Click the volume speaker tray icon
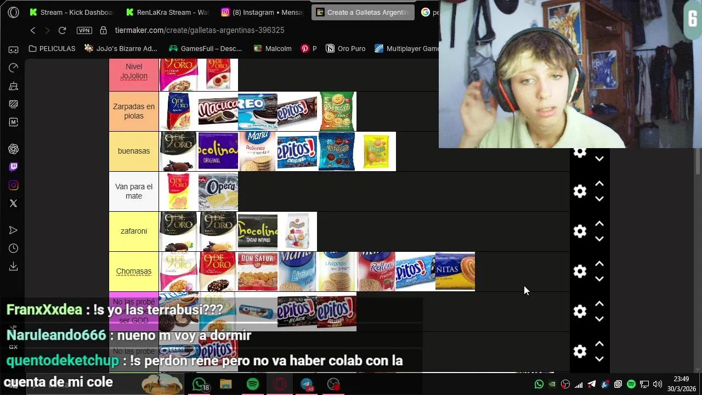The height and width of the screenshot is (395, 702). tap(658, 384)
